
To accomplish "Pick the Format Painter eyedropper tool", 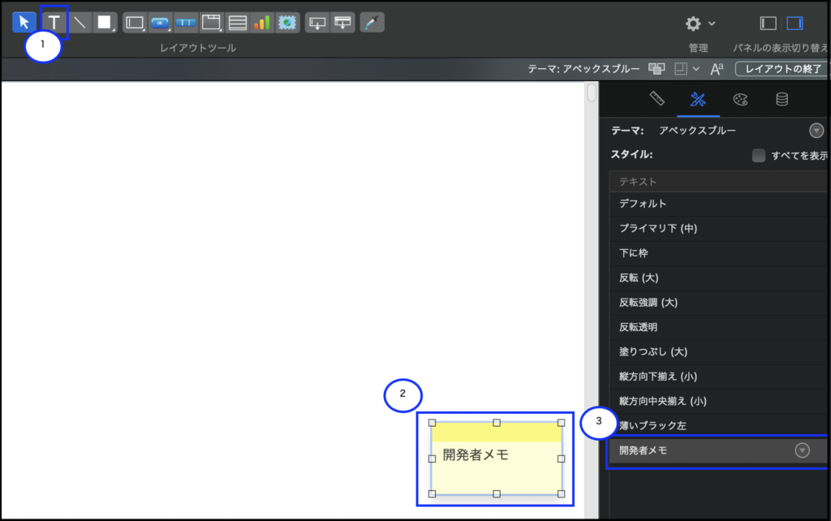I will (x=370, y=23).
